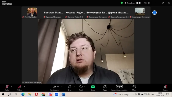Open Microsoft Edge from the taskbar
172x97 pixels.
click(23, 94)
